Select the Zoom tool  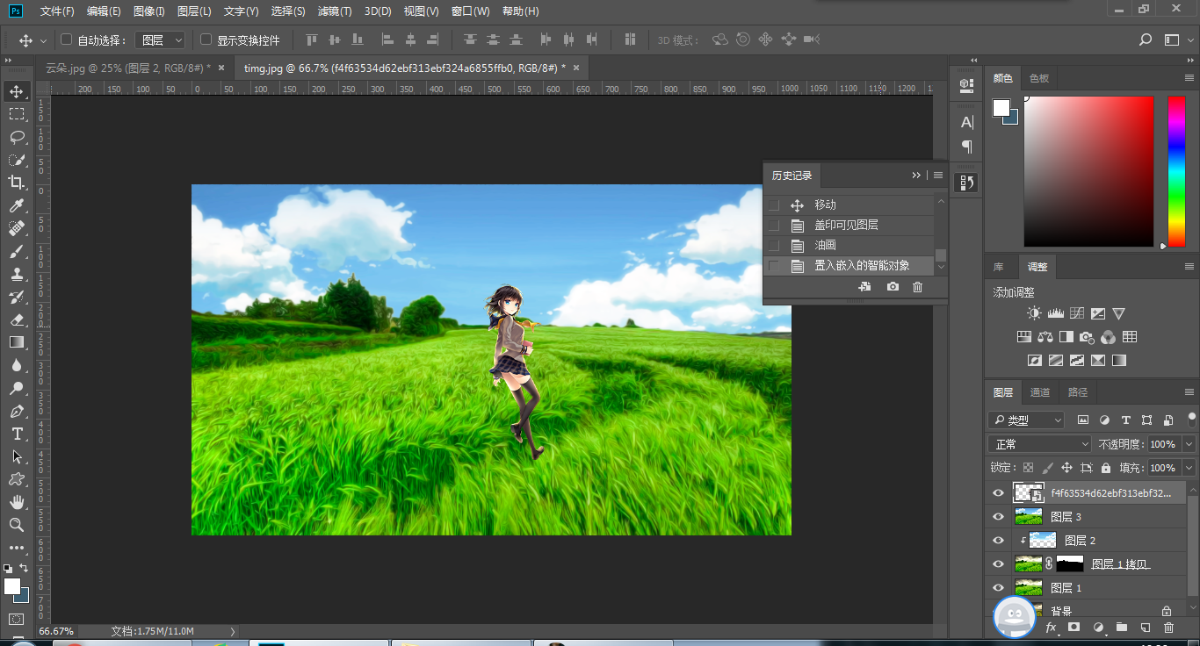click(17, 525)
